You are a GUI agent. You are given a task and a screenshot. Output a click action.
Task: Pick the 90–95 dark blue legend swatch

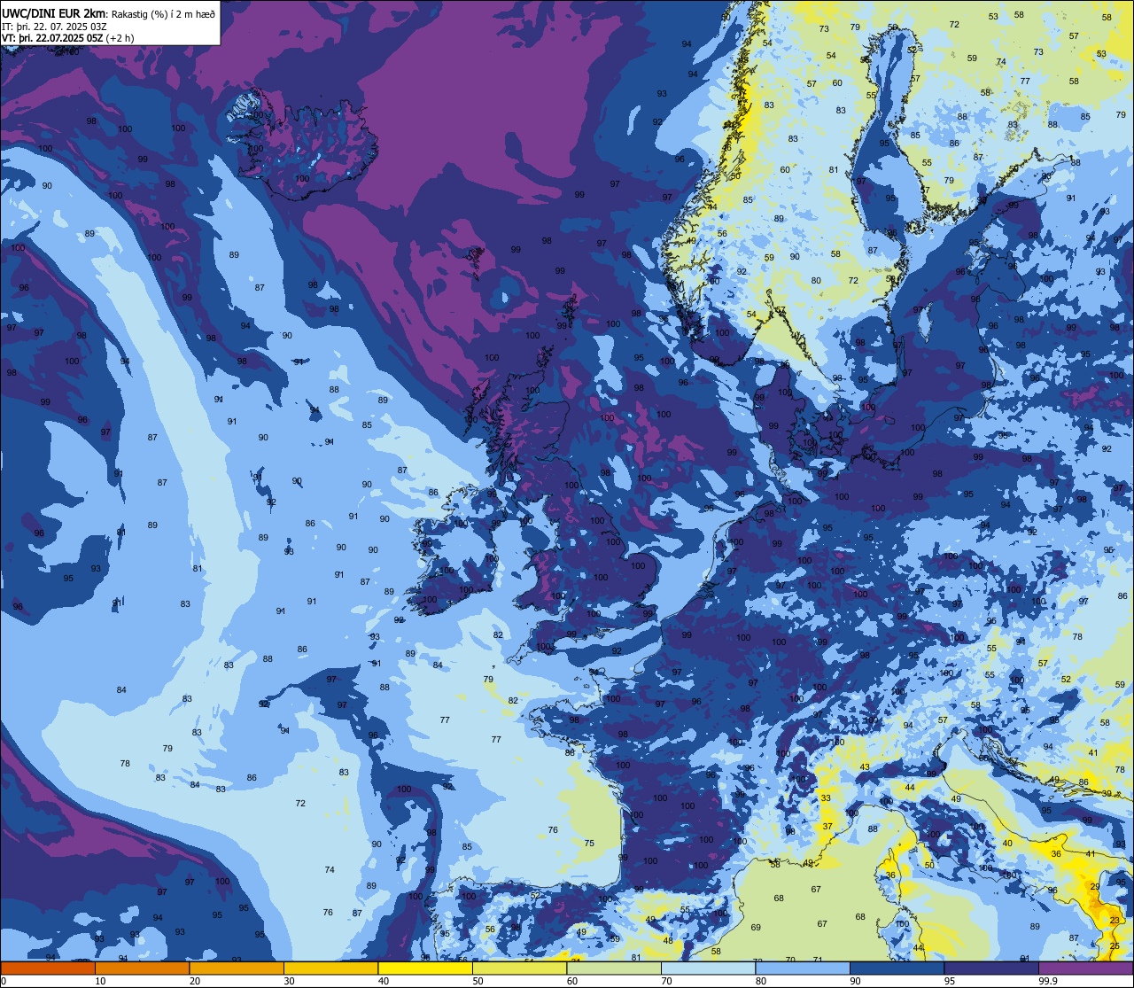(897, 968)
